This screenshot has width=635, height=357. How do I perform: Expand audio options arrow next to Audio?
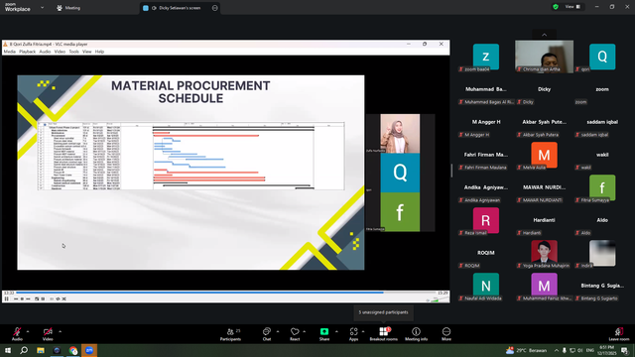coord(28,332)
